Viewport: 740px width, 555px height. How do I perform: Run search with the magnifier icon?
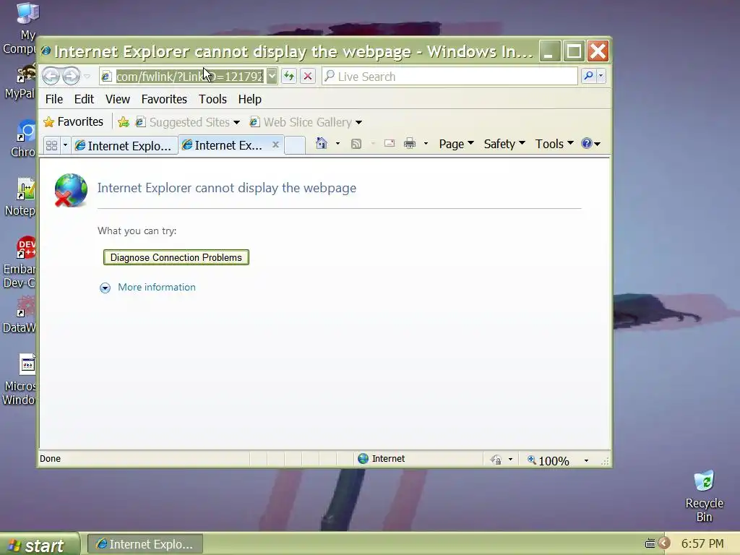(x=588, y=76)
